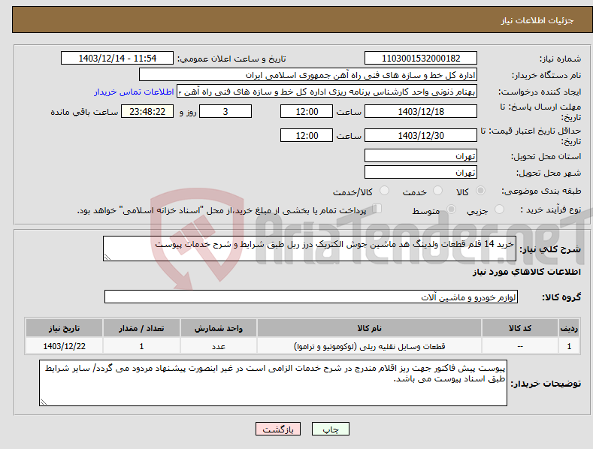Click the شرح کلی نیاز description textarea
The width and height of the screenshot is (593, 449).
pyautogui.click(x=310, y=249)
